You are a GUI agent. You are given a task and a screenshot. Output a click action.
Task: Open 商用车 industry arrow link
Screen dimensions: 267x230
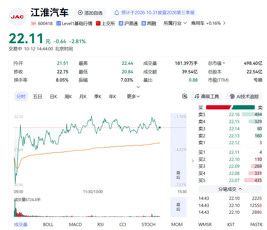224,23
